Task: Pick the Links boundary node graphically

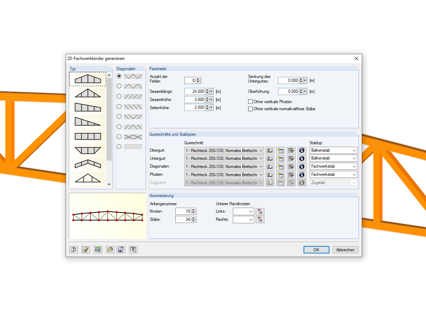Action: pos(260,212)
